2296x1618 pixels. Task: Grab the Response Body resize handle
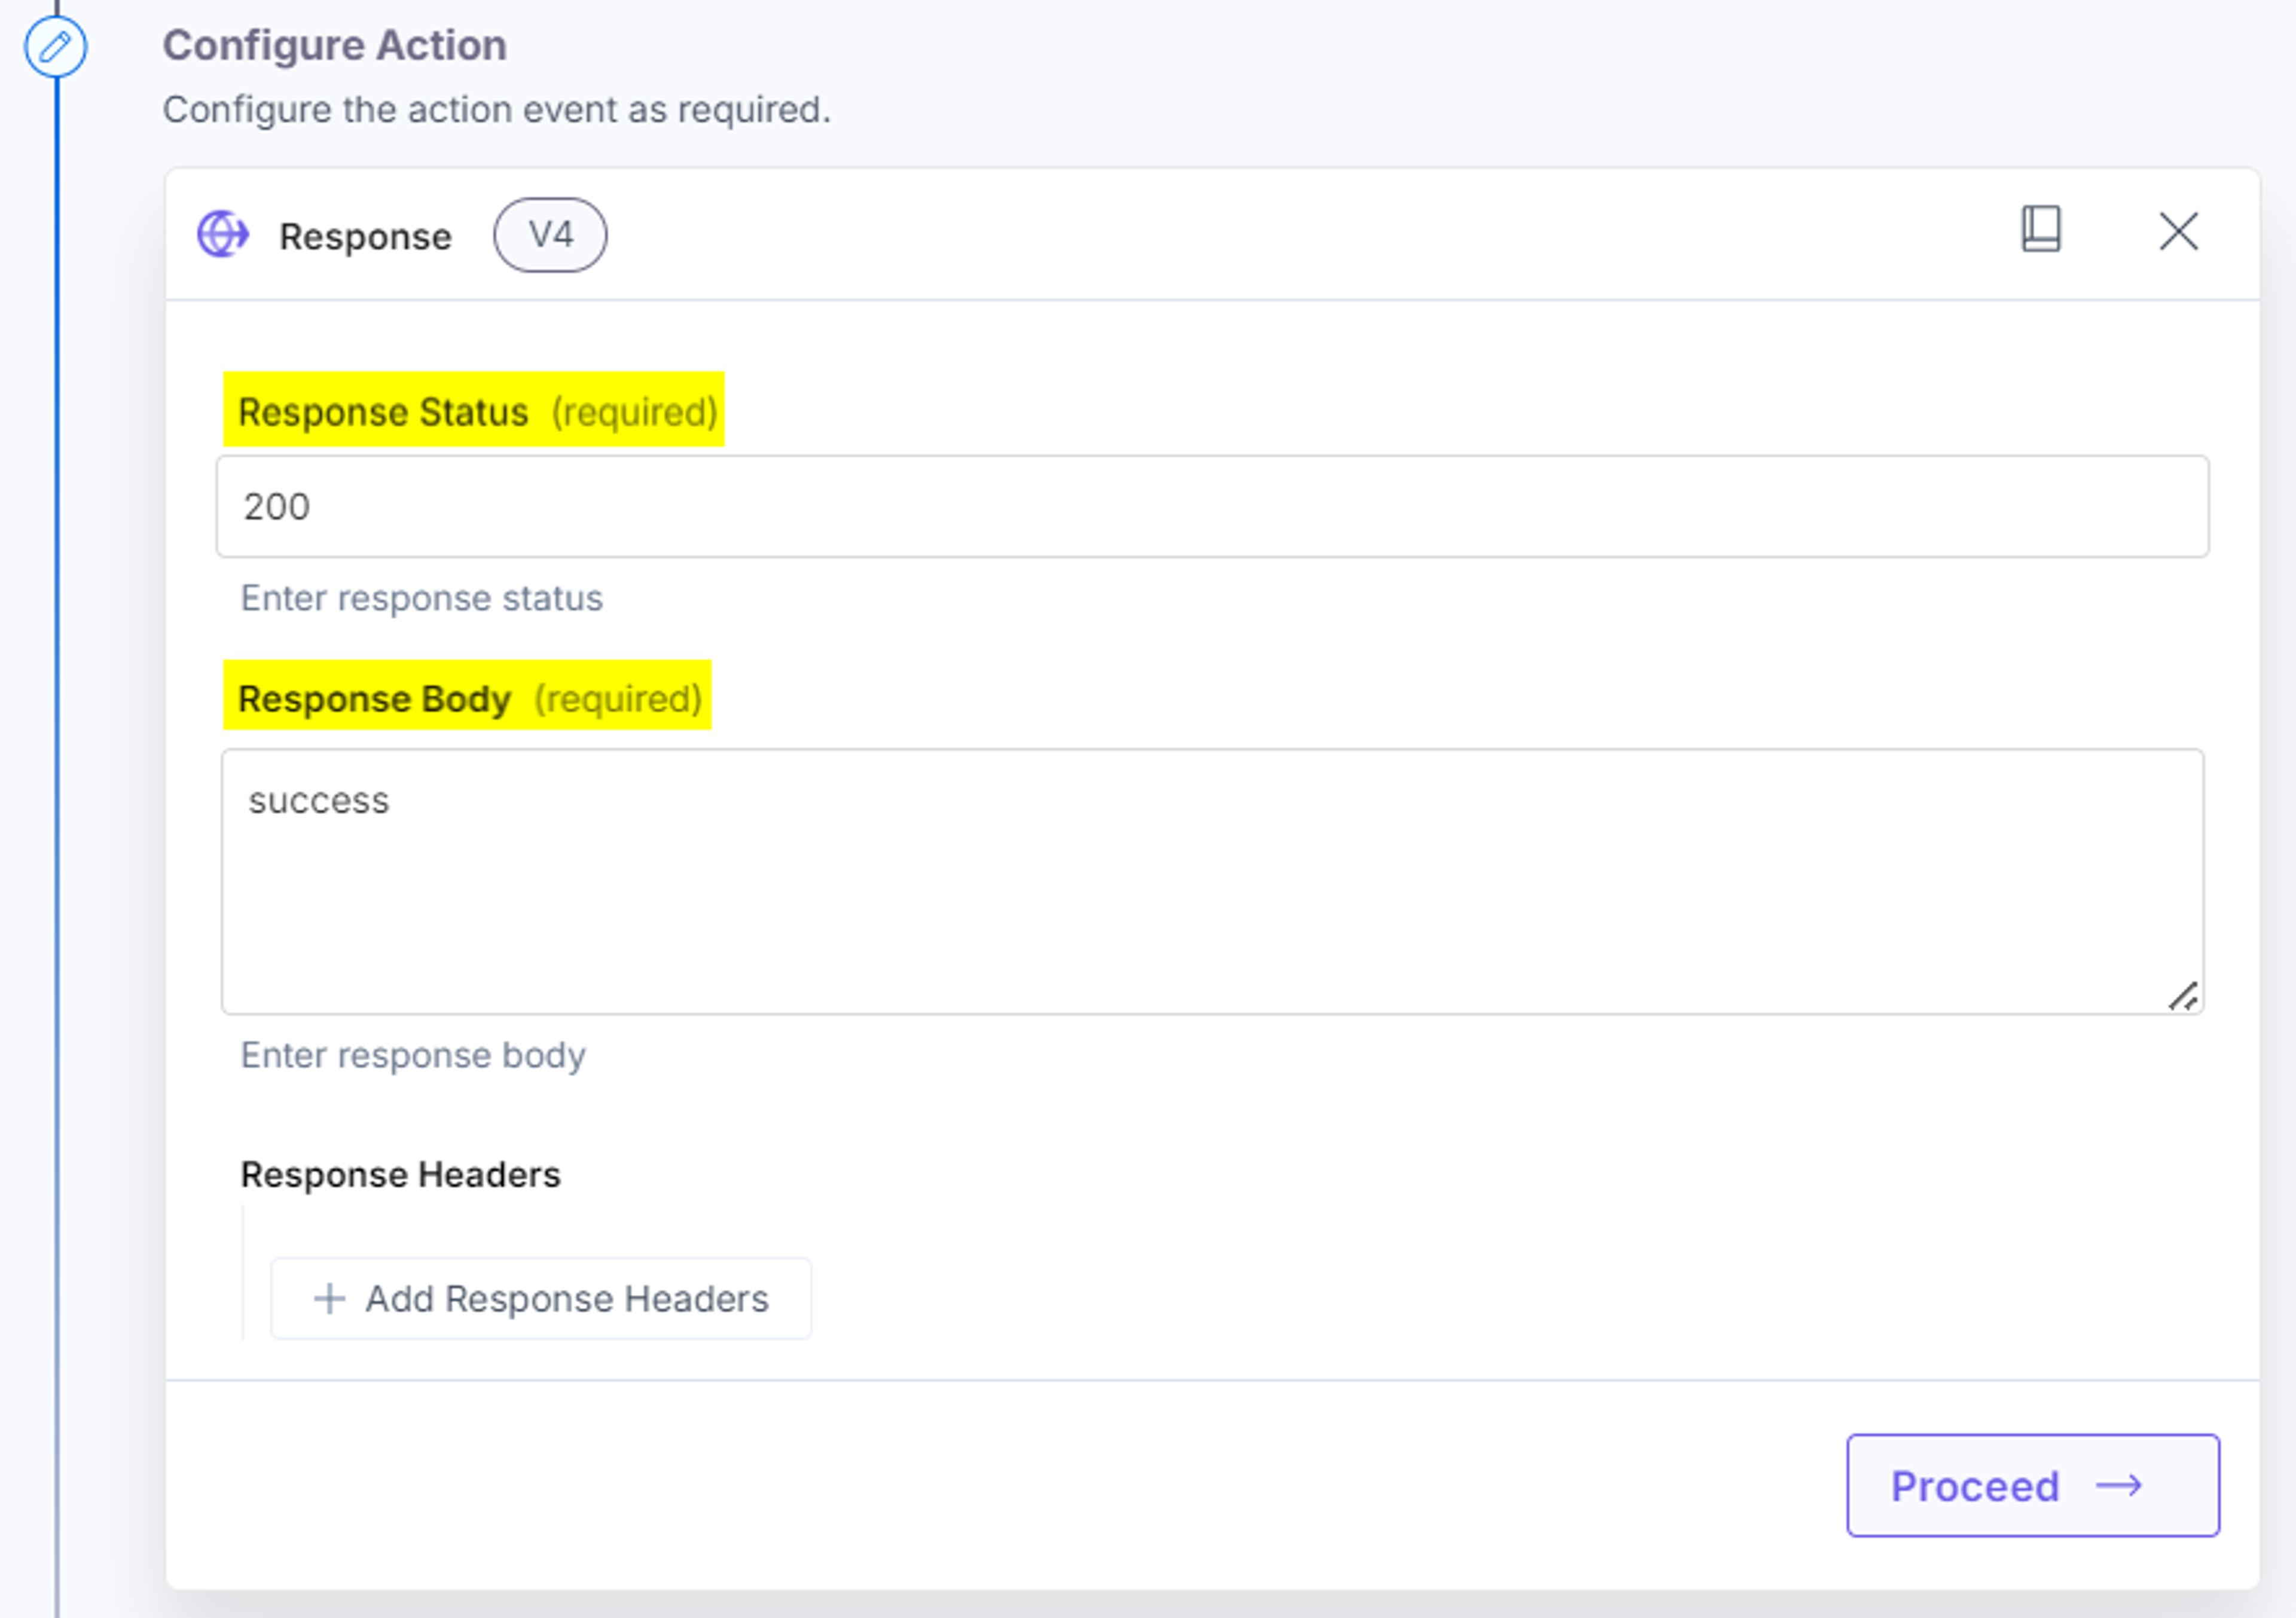[2183, 996]
